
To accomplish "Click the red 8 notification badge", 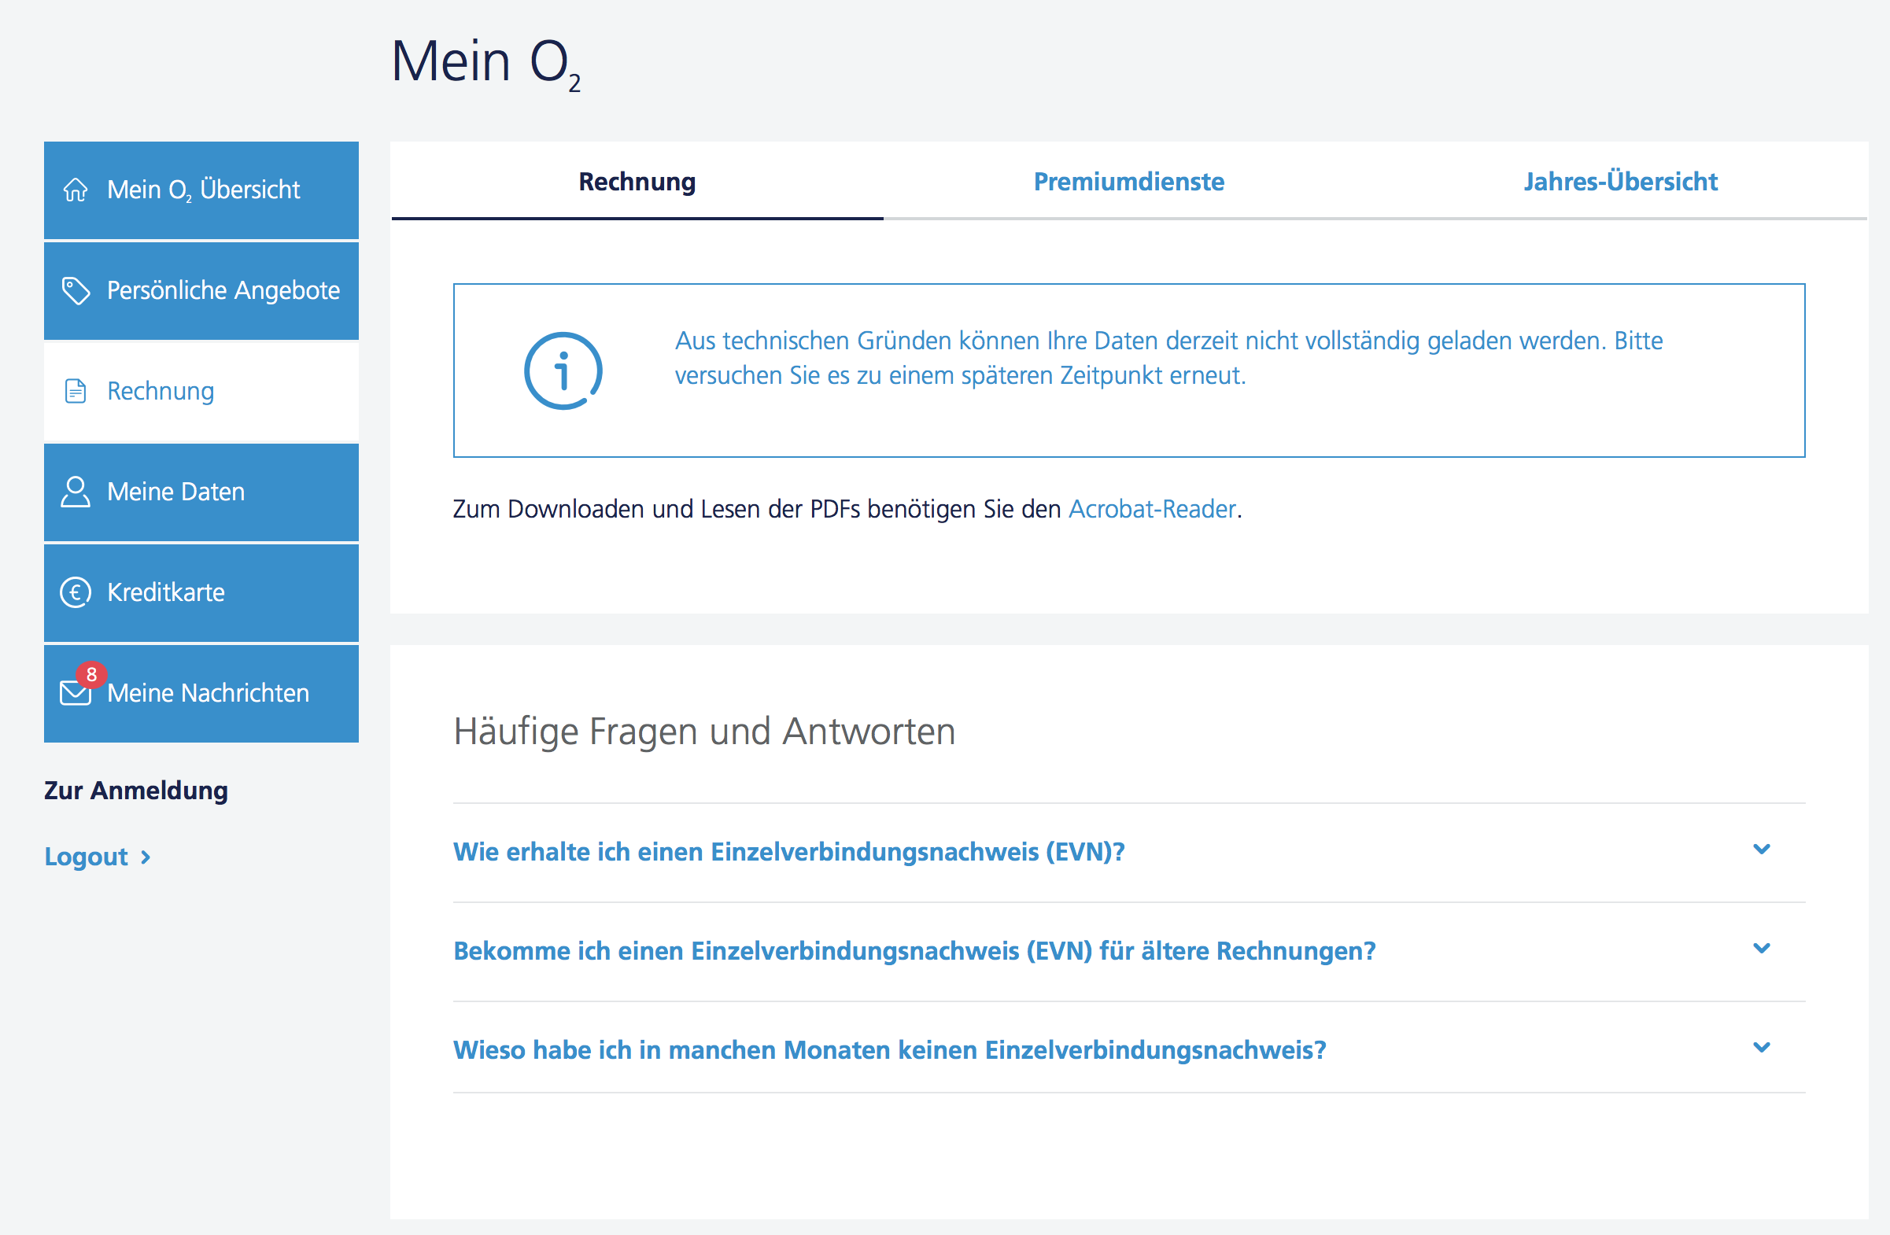I will tap(92, 675).
